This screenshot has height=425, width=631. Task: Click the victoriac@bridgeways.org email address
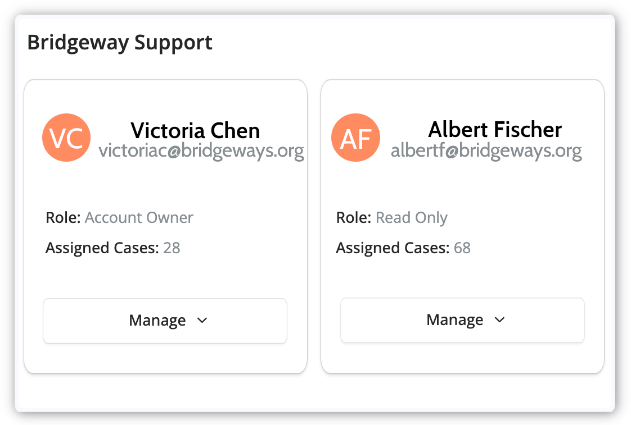pos(201,151)
